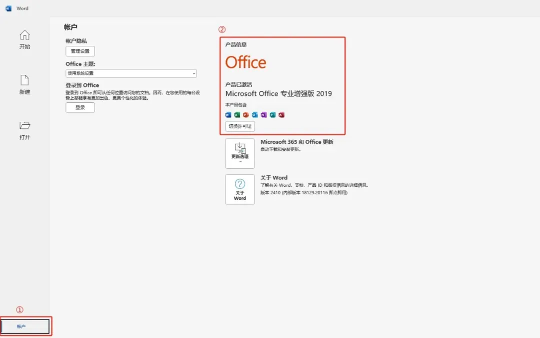Click the text Microsoft Office 专业增强版 2019
This screenshot has height=338, width=540.
278,93
